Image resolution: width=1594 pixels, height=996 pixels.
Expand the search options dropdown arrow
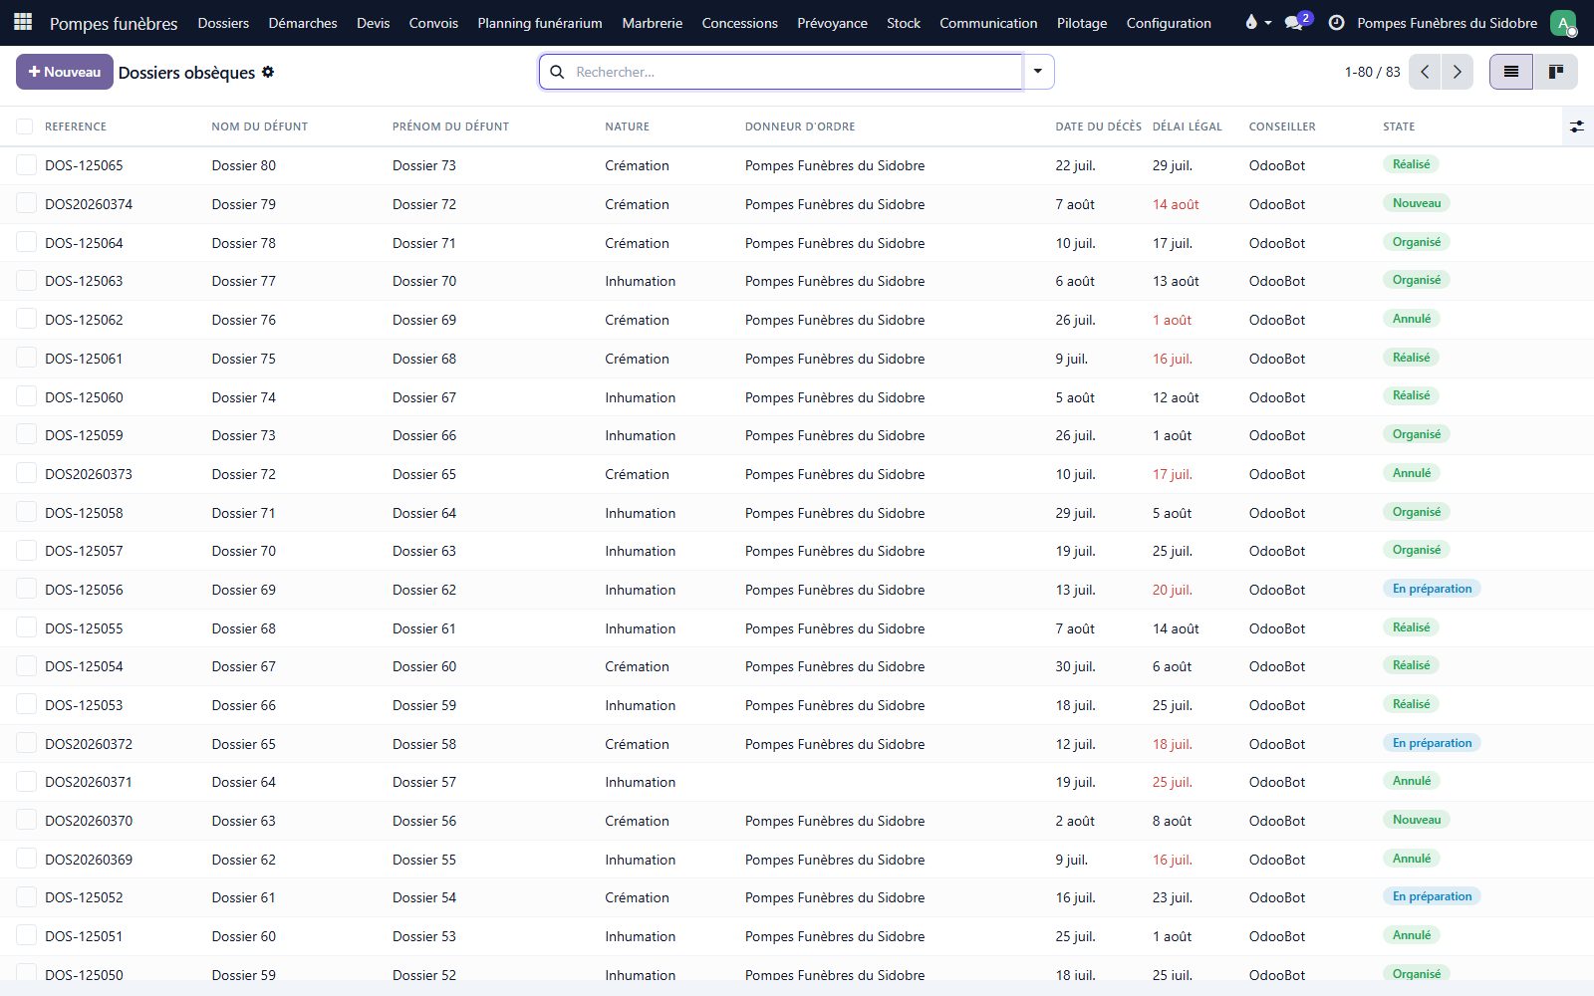pos(1038,72)
